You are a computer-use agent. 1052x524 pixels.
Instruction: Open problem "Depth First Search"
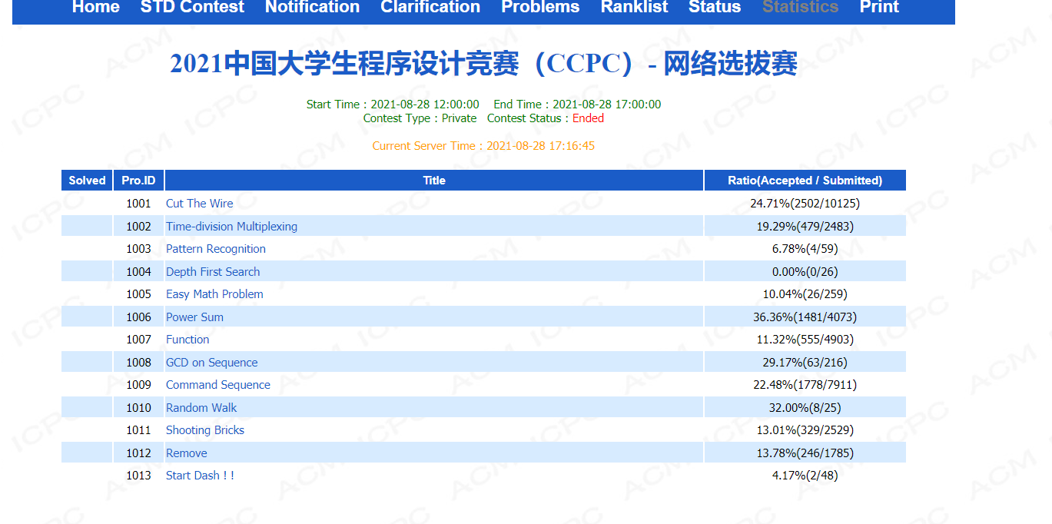[213, 271]
